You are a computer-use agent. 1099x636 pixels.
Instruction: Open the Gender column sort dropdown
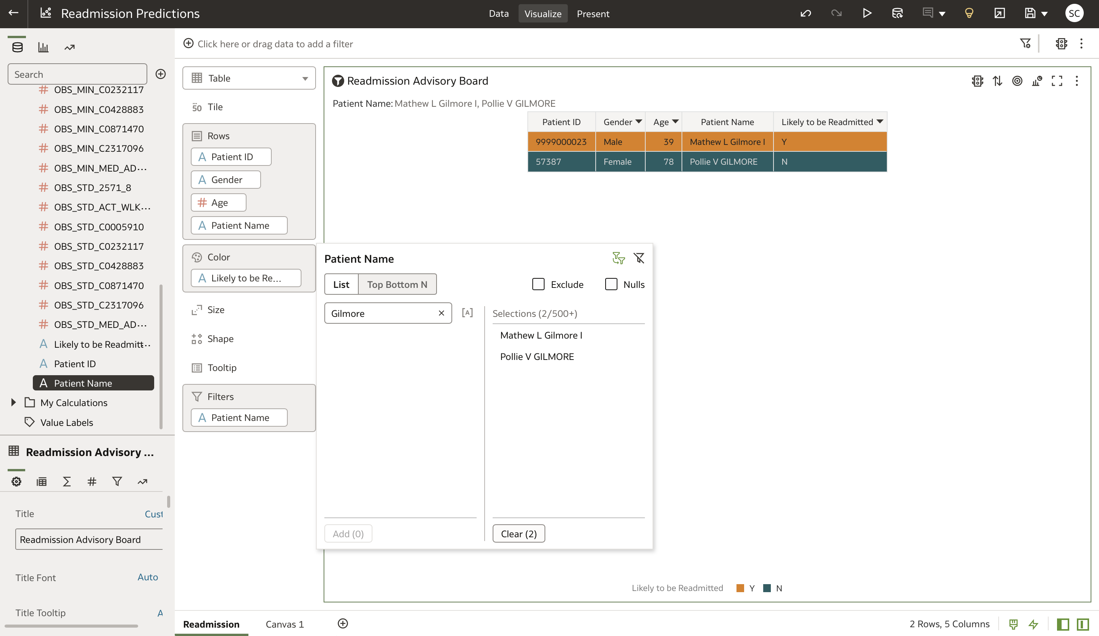[638, 122]
